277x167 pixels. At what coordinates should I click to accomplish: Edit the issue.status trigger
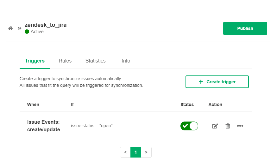(215, 126)
